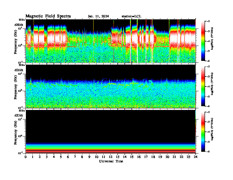Click the hour 15 tick label on the time axis
The image size is (233, 180).
132,157
